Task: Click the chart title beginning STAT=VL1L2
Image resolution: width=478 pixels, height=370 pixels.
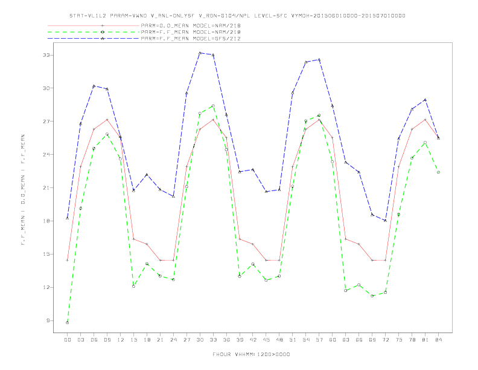Action: pos(237,16)
